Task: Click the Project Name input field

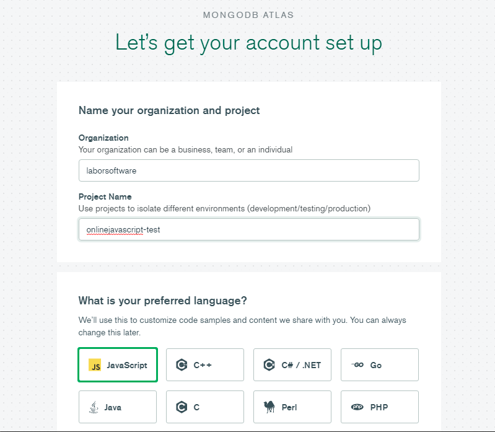Action: pyautogui.click(x=249, y=229)
